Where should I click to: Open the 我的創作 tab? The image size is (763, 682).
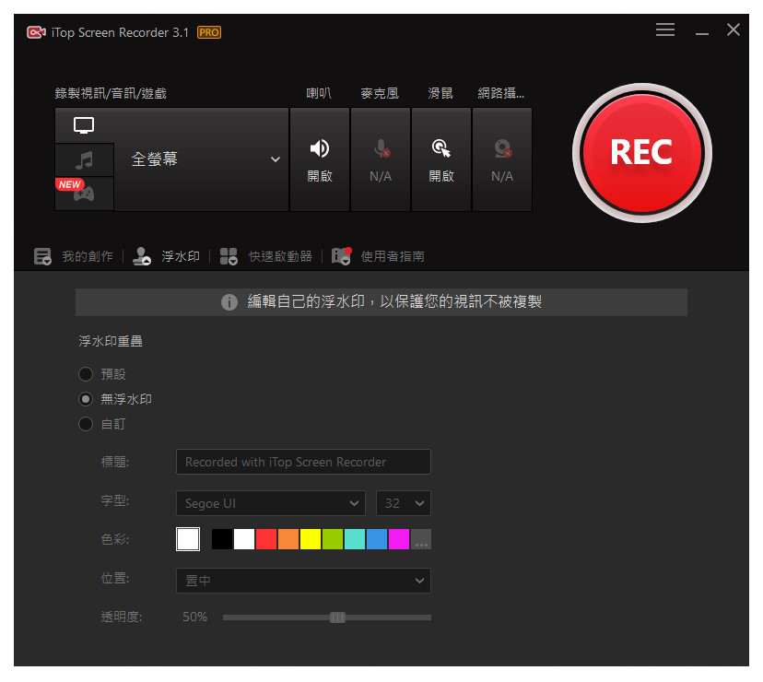coord(88,256)
